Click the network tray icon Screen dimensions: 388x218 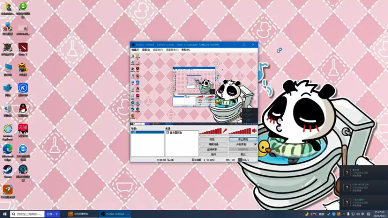coord(353,214)
